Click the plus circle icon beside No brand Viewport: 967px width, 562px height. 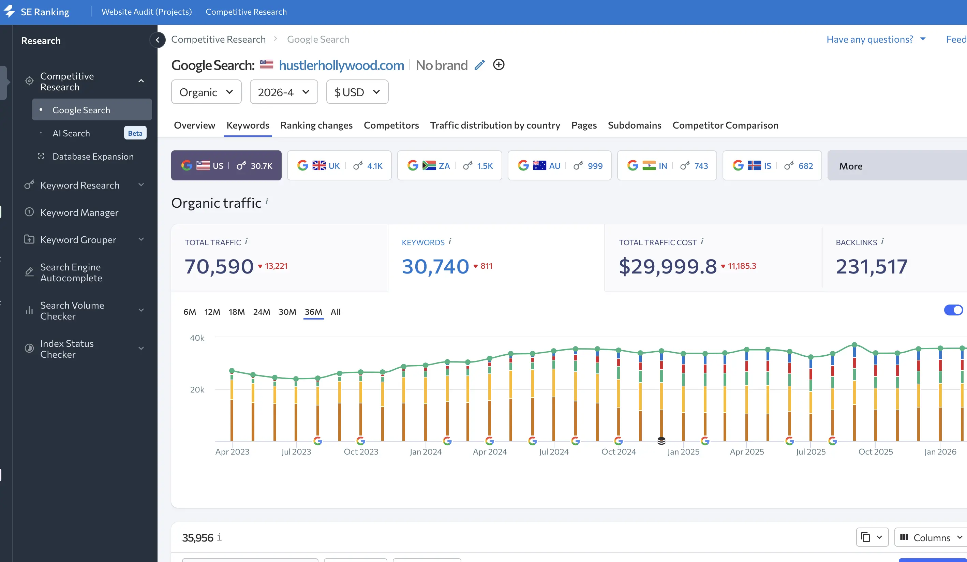click(499, 64)
